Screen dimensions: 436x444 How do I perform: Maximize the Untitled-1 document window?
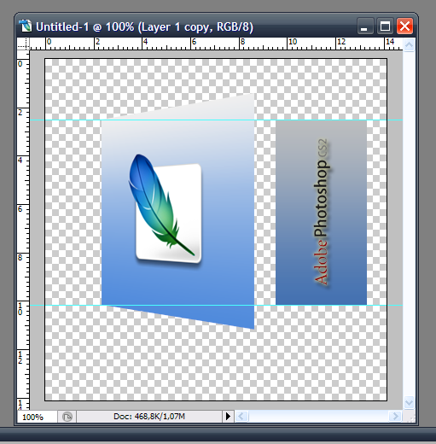pyautogui.click(x=385, y=26)
